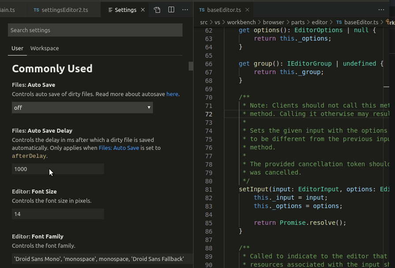Open the autosave documentation via the here link

pyautogui.click(x=172, y=94)
